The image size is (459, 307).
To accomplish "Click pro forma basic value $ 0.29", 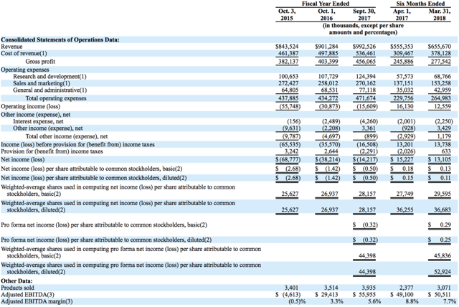I will 440,225.
